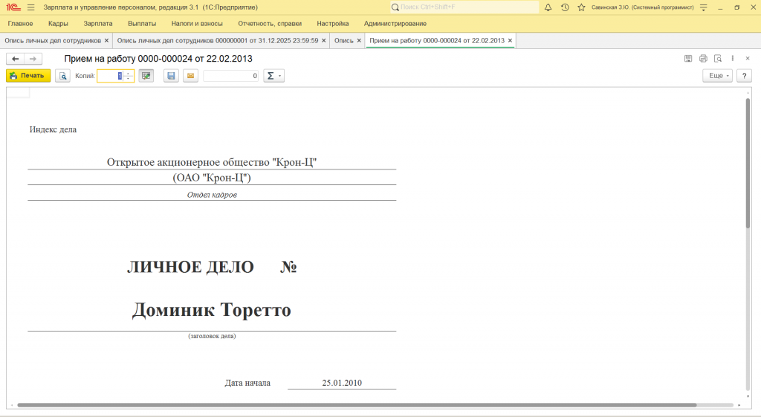
Task: Open the Отчетность, справки menu
Action: (x=270, y=24)
